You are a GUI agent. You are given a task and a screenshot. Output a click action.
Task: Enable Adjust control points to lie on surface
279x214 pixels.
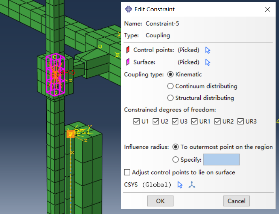[127, 172]
